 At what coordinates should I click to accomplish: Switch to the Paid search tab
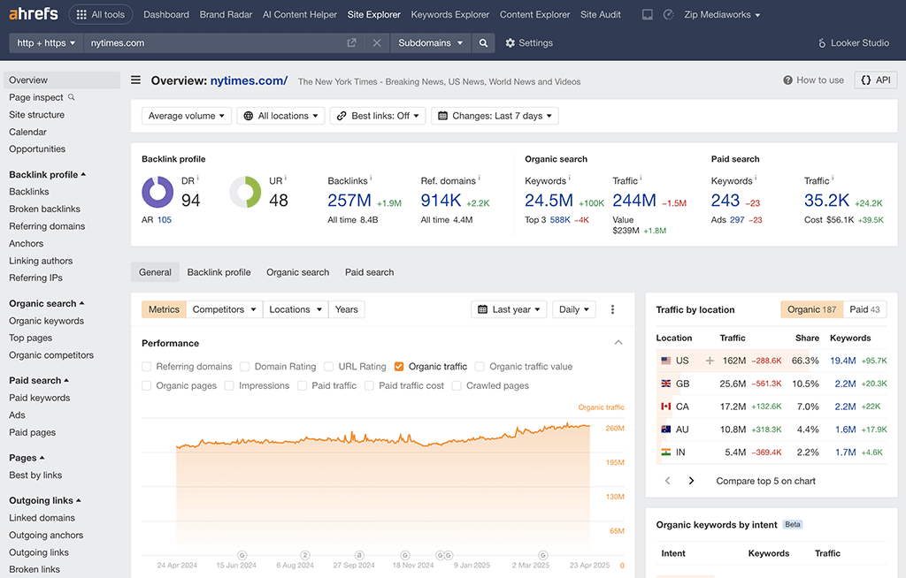(369, 272)
